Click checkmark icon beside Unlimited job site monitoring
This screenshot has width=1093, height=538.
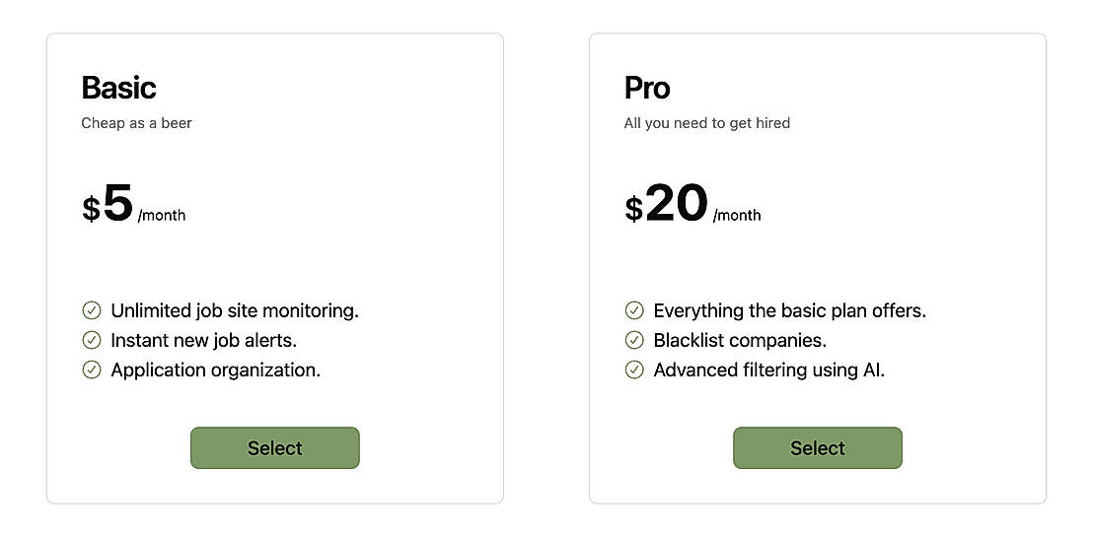[x=92, y=310]
